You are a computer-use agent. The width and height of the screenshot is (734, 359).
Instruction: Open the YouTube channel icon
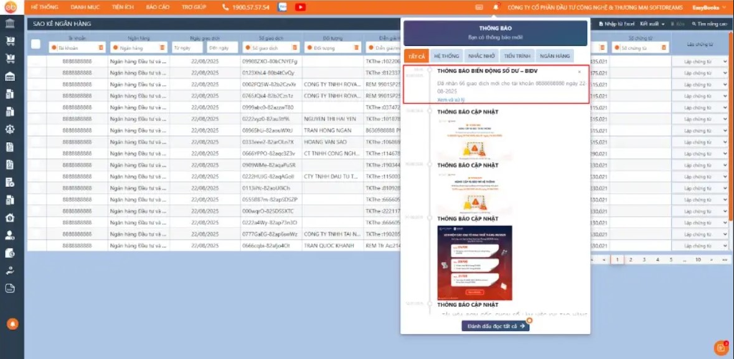300,7
